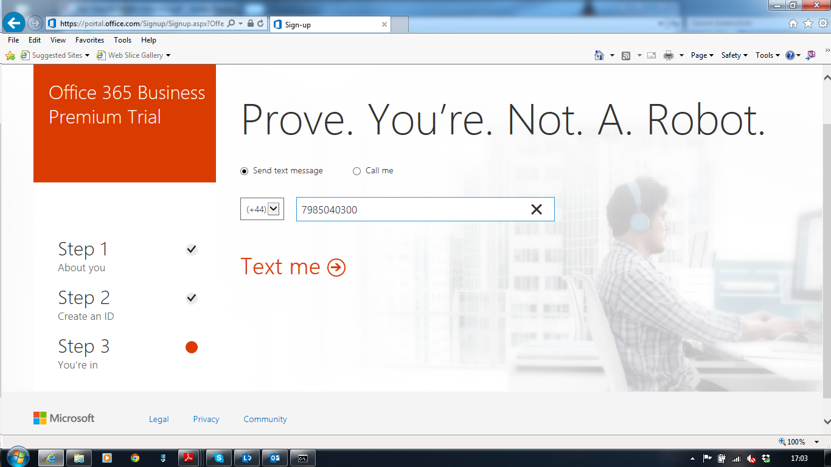Open Outlook from taskbar

point(275,458)
